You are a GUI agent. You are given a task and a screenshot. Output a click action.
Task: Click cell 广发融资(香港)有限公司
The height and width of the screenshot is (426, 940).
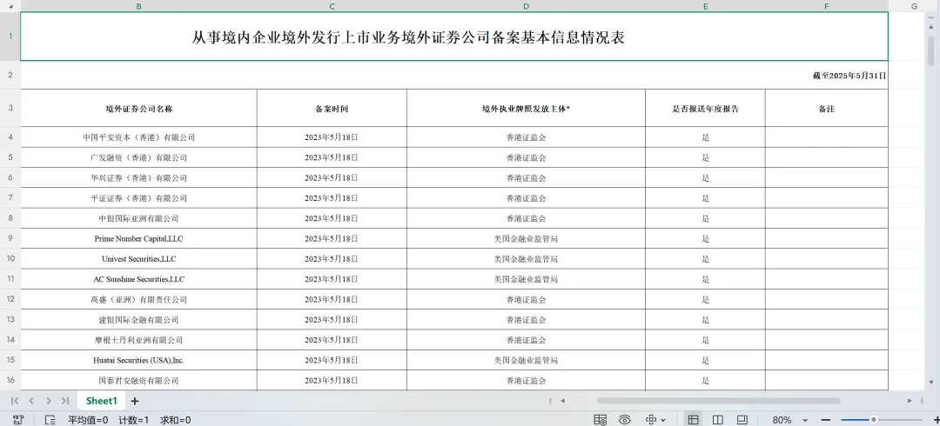click(x=138, y=157)
